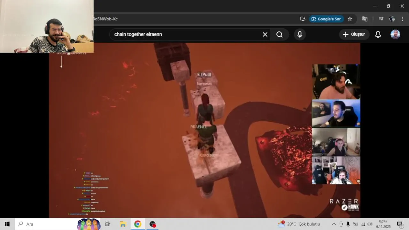
Task: Open the clock showing 02:47
Action: coord(383,224)
